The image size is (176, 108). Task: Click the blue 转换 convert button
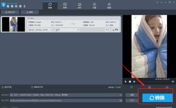point(157,98)
